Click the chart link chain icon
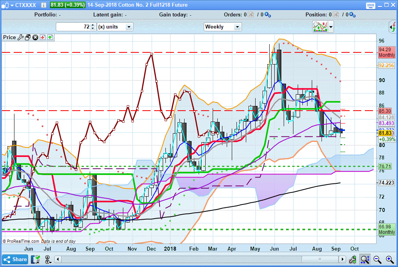 coord(48,259)
